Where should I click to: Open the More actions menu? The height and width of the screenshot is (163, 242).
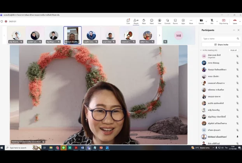191,21
